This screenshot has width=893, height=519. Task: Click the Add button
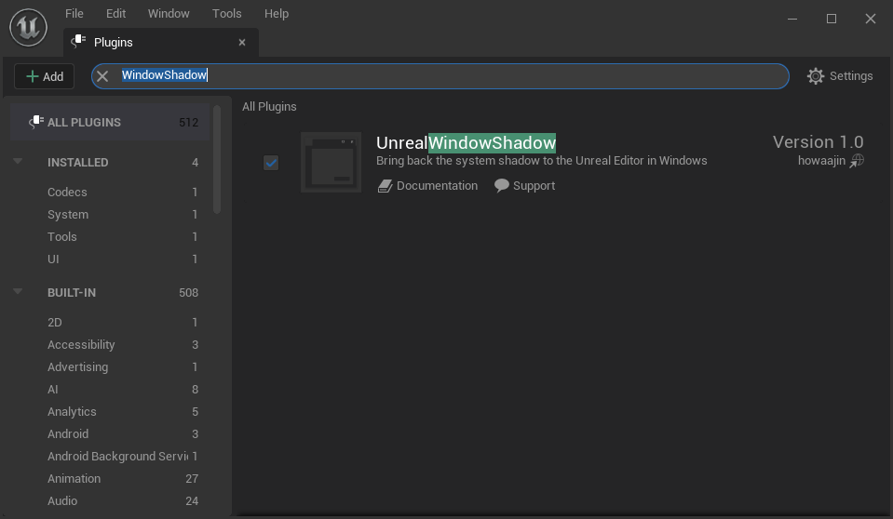click(45, 76)
